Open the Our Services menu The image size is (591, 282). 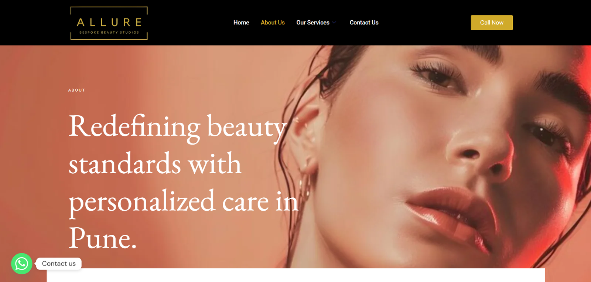click(x=312, y=23)
